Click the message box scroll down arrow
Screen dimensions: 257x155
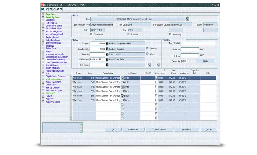(81, 131)
